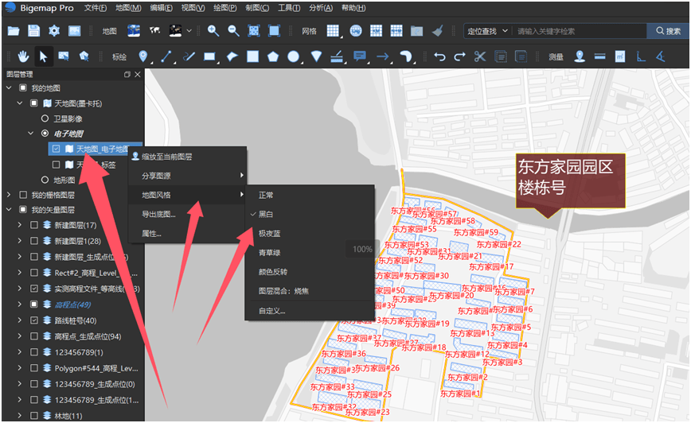This screenshot has width=691, height=423.
Task: Click the scissors cut icon
Action: [x=480, y=56]
